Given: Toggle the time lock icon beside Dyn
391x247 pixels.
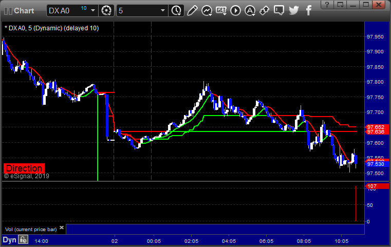Looking at the screenshot, I should tap(24, 240).
